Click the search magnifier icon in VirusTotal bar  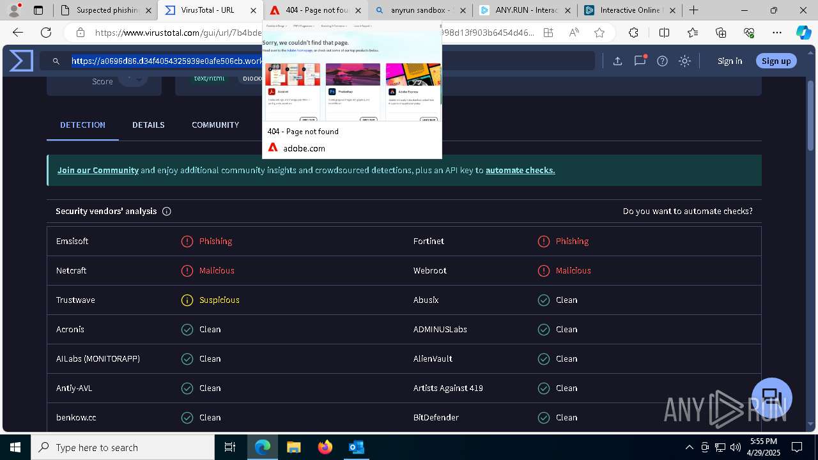pyautogui.click(x=56, y=61)
